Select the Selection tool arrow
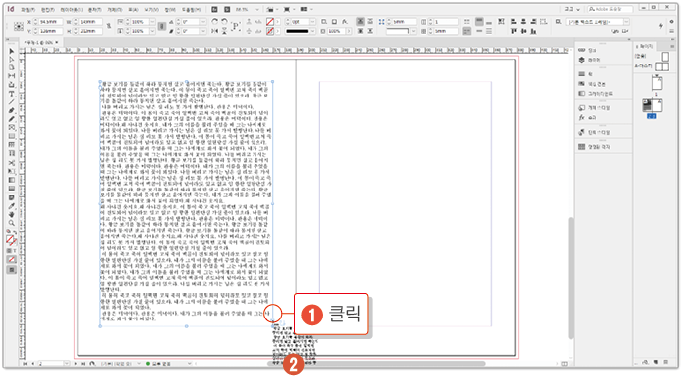Image resolution: width=681 pixels, height=382 pixels. coord(12,51)
